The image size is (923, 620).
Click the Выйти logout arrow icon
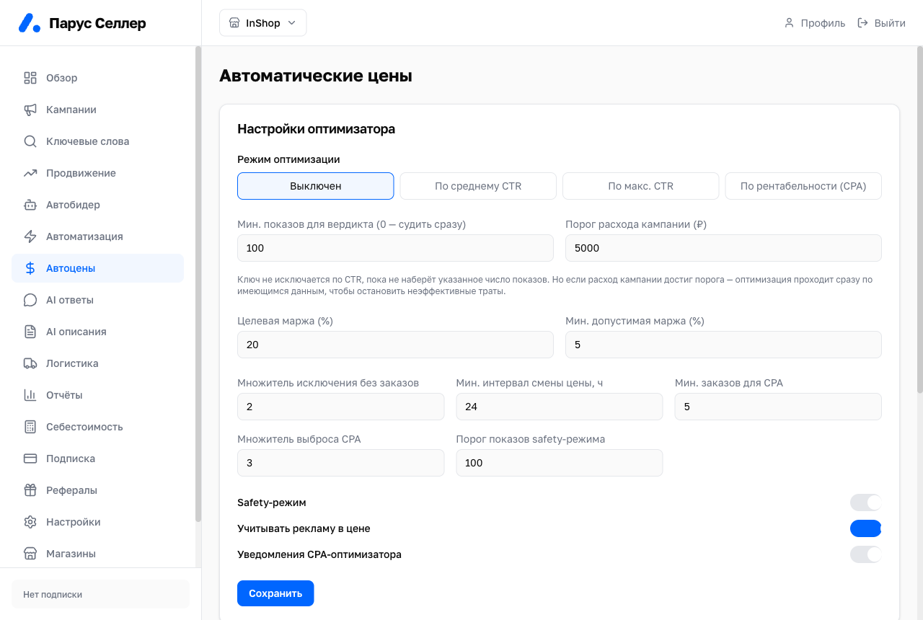(x=862, y=23)
